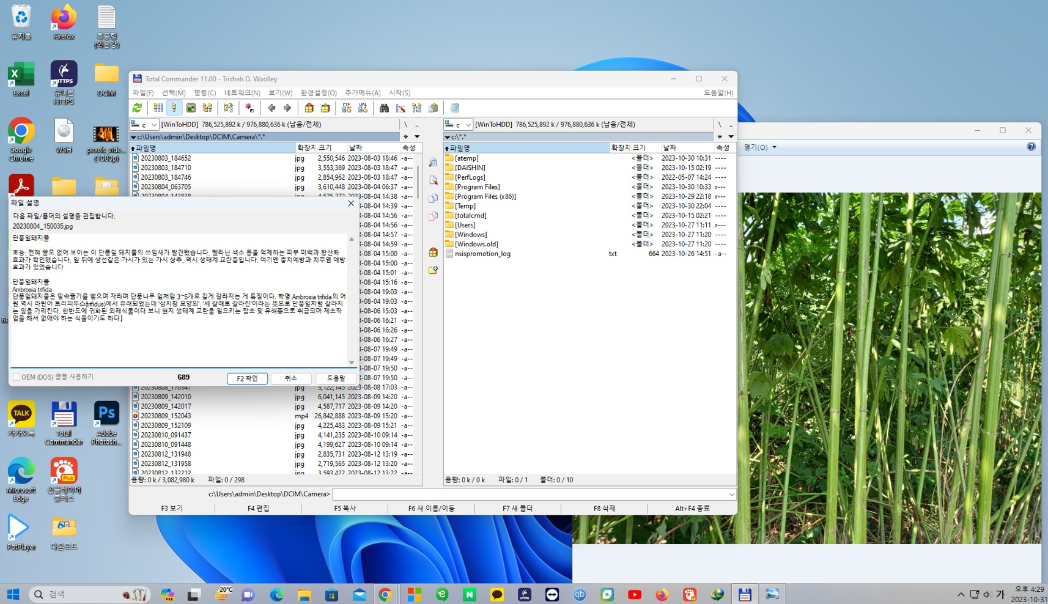
Task: Open right panel directory history arrow
Action: (731, 137)
